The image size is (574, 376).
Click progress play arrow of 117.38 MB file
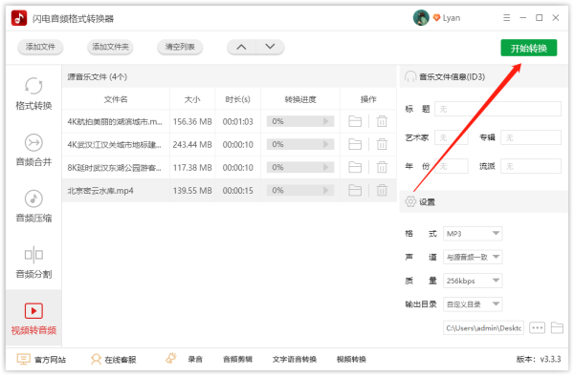pos(325,167)
